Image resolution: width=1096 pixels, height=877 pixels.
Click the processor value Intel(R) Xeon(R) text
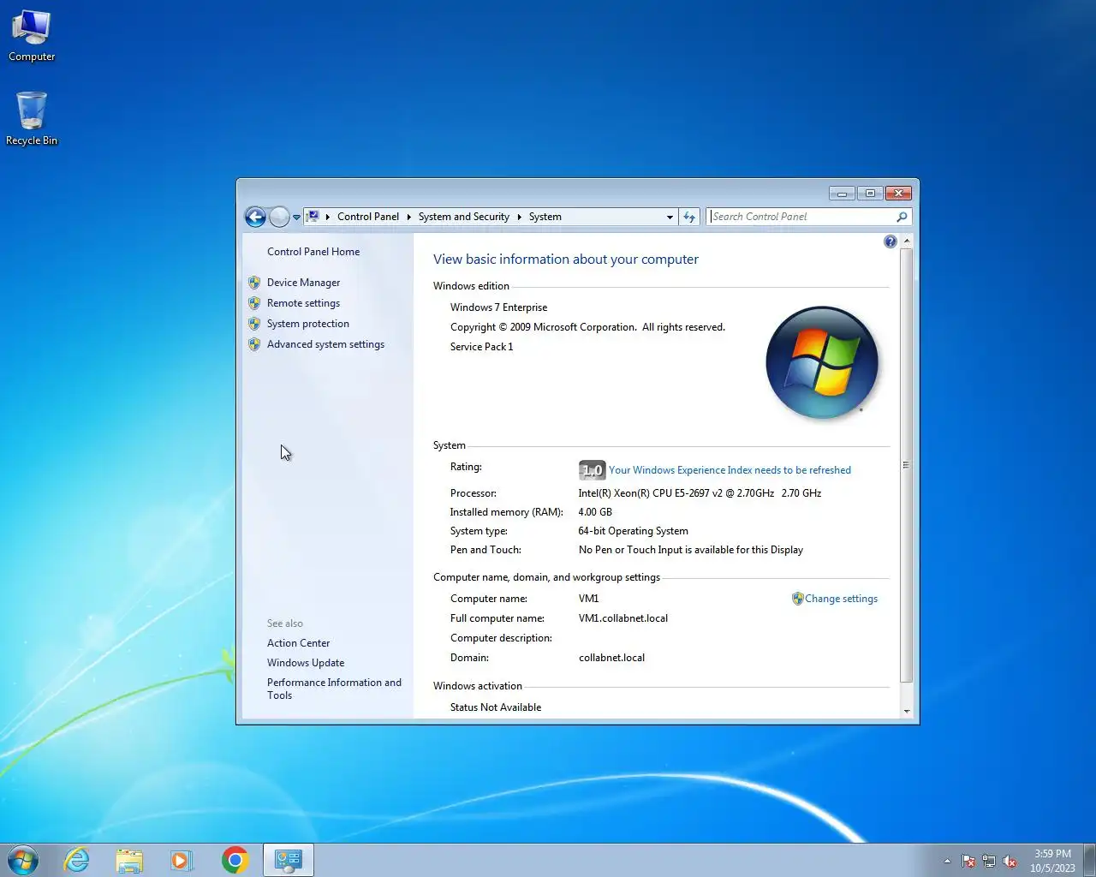pos(700,493)
